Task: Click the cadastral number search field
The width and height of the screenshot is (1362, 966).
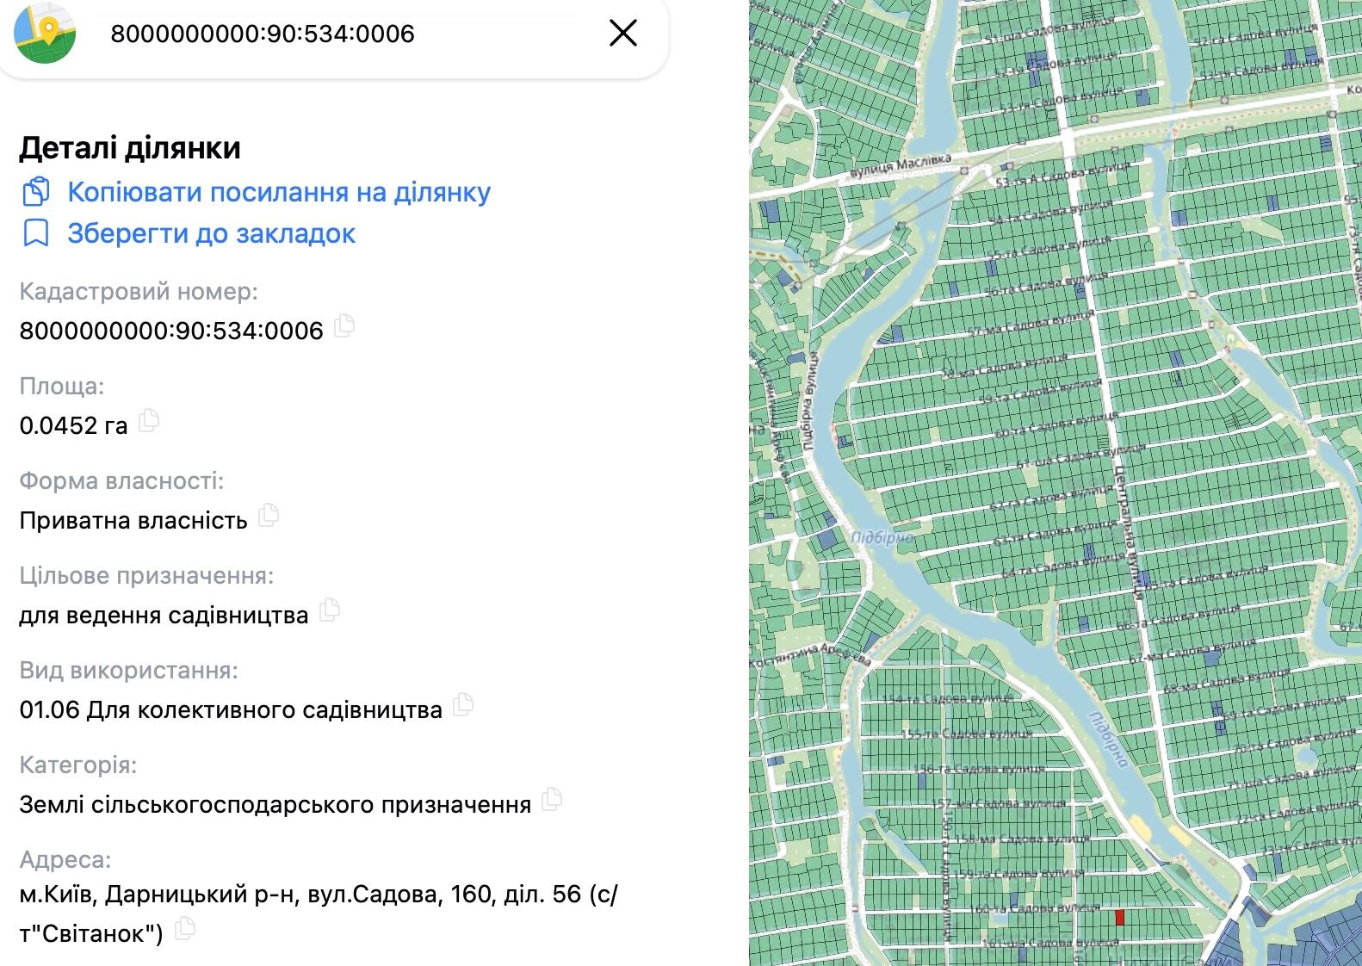Action: coord(344,34)
